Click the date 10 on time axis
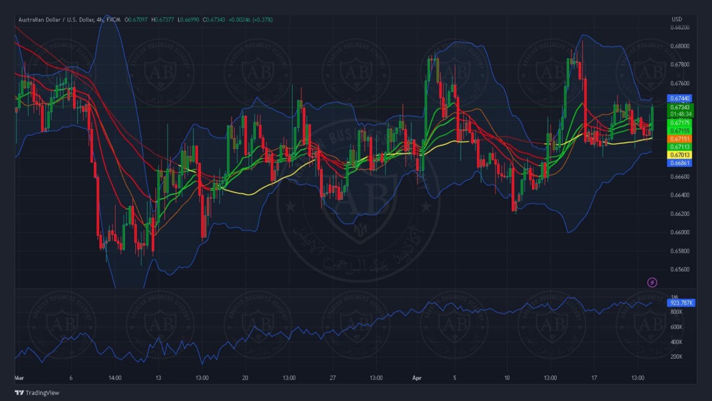The image size is (712, 401). [507, 378]
